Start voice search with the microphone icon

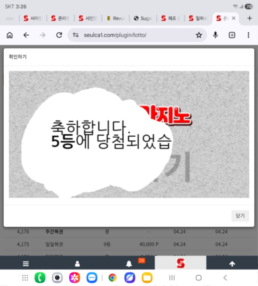(215, 35)
